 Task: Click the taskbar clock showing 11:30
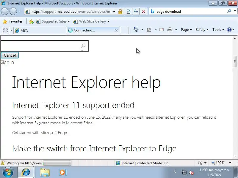(214, 173)
